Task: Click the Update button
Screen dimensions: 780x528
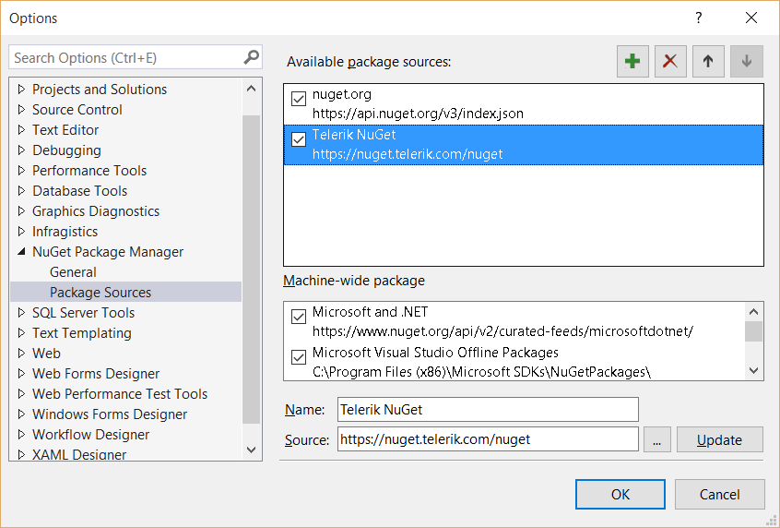Action: coord(719,439)
